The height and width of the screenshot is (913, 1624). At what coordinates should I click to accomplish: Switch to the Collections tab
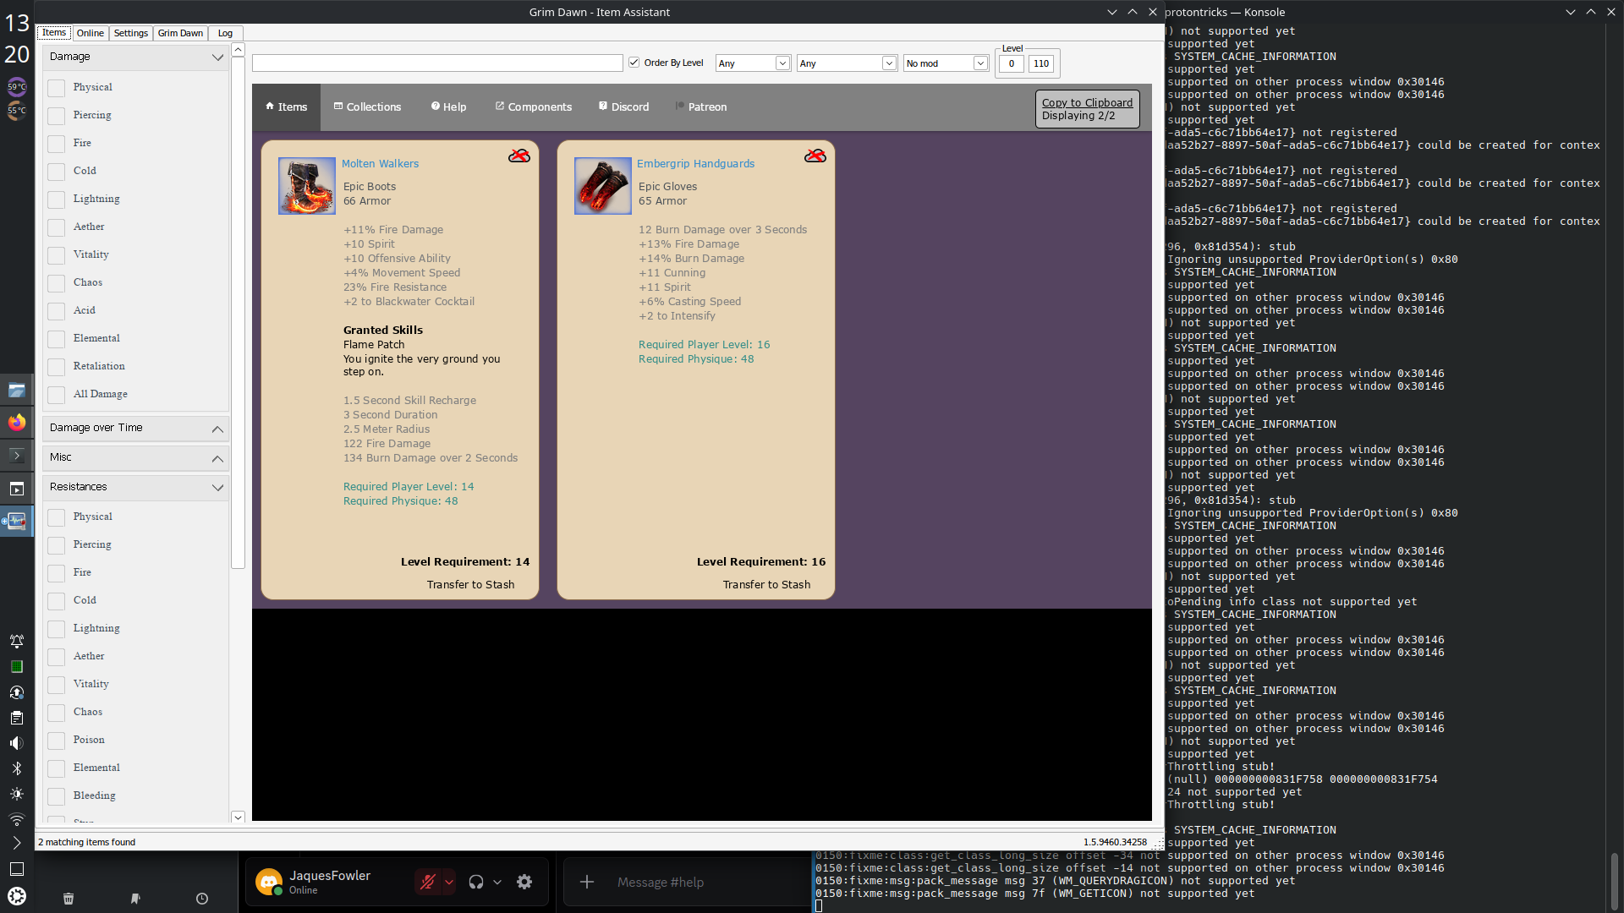click(x=367, y=107)
